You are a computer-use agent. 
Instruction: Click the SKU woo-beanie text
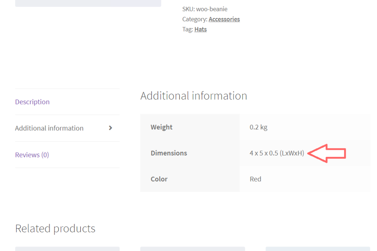pos(205,9)
